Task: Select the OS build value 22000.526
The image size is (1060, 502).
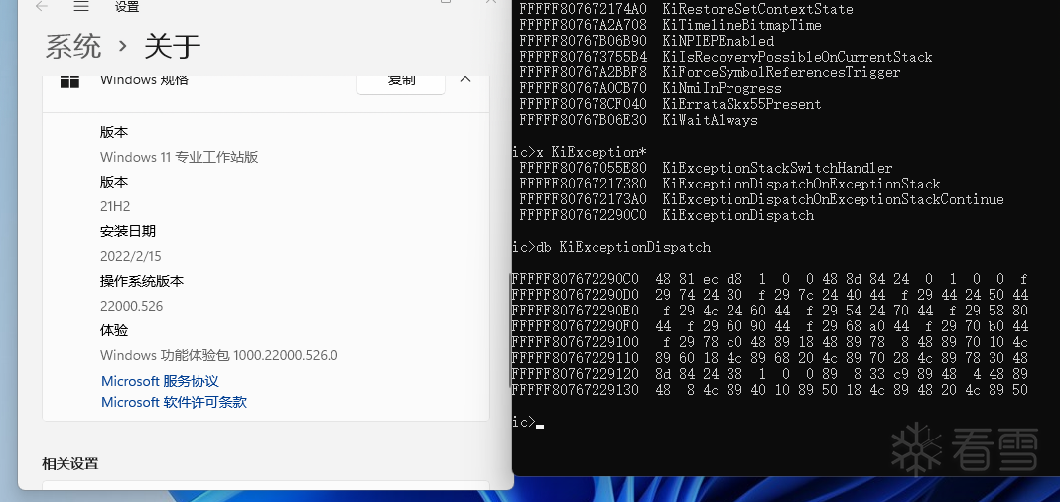Action: tap(131, 307)
